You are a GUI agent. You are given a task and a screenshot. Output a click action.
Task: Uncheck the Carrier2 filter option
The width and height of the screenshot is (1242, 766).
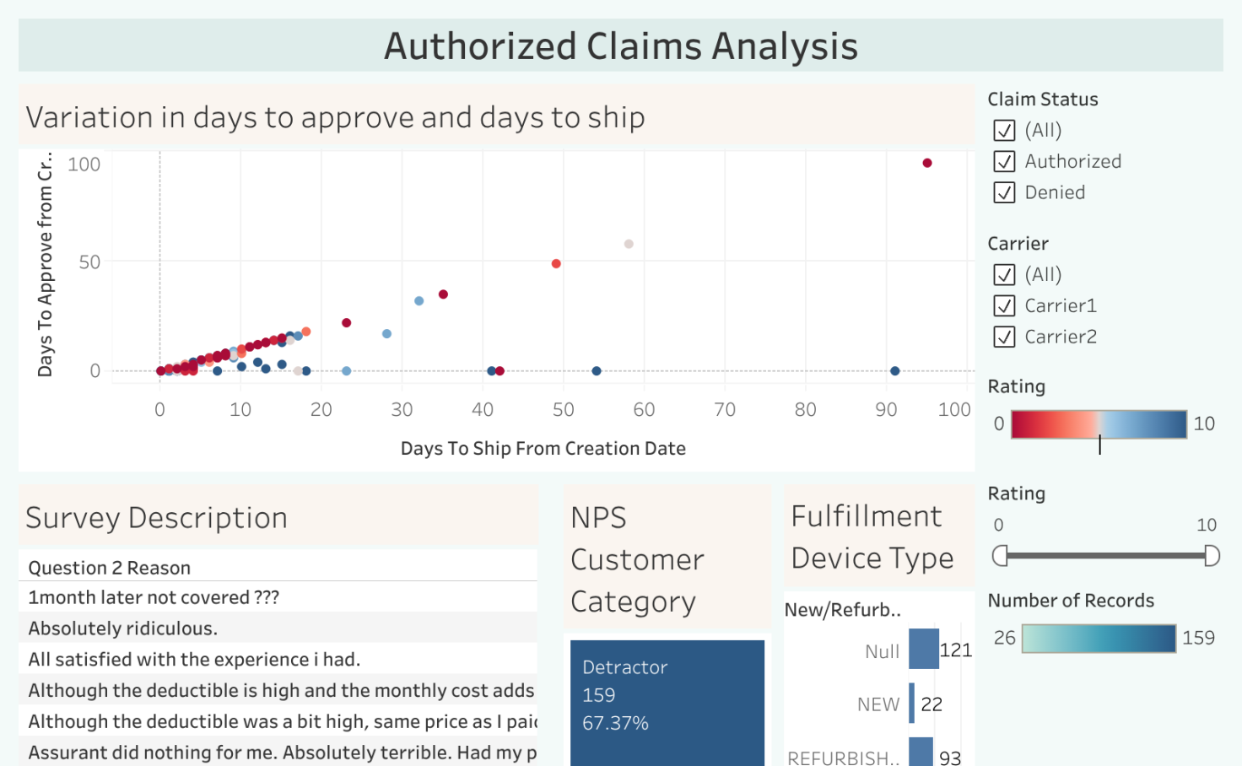point(1004,337)
